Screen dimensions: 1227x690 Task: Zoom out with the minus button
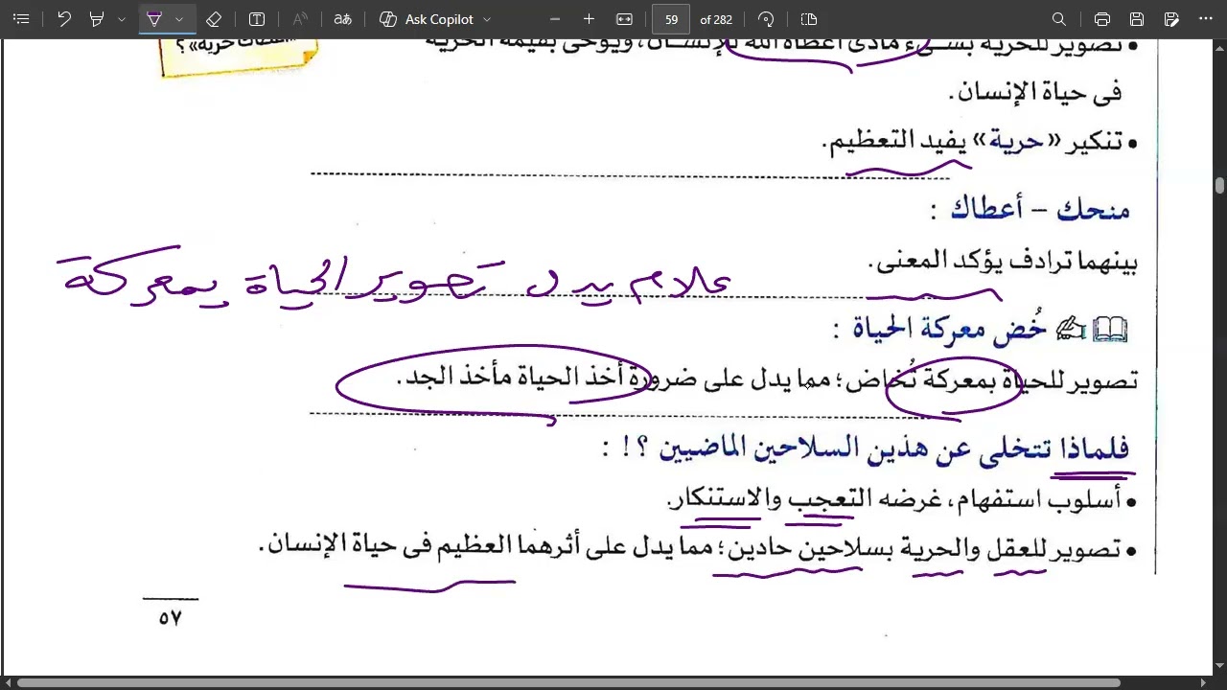[x=555, y=19]
